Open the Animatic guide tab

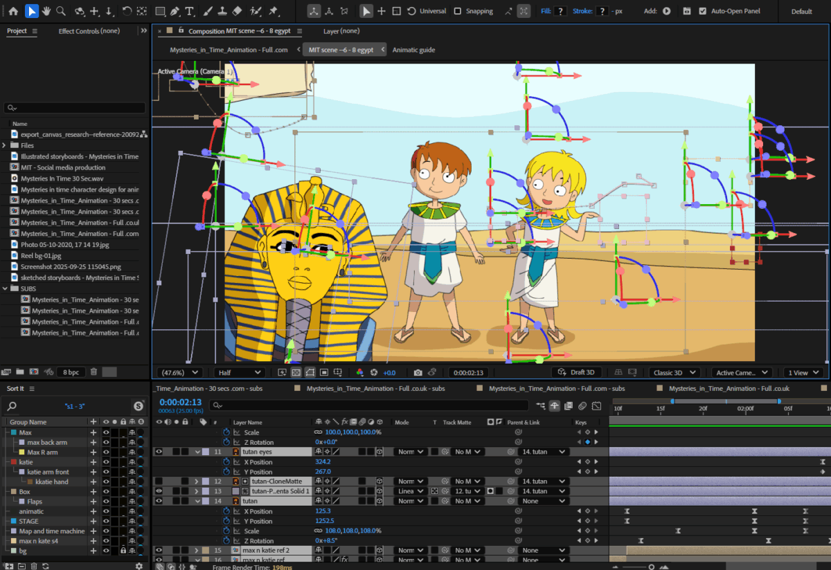413,50
